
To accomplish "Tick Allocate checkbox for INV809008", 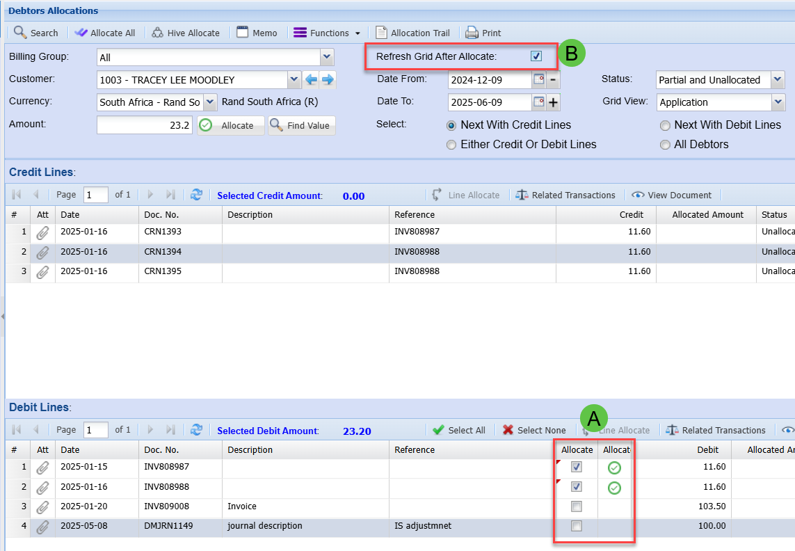I will click(576, 506).
